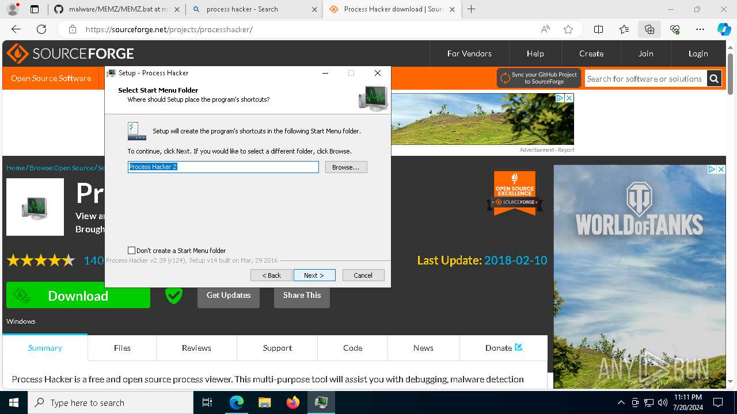The height and width of the screenshot is (414, 737).
Task: Click the SourceForge logo
Action: (70, 53)
